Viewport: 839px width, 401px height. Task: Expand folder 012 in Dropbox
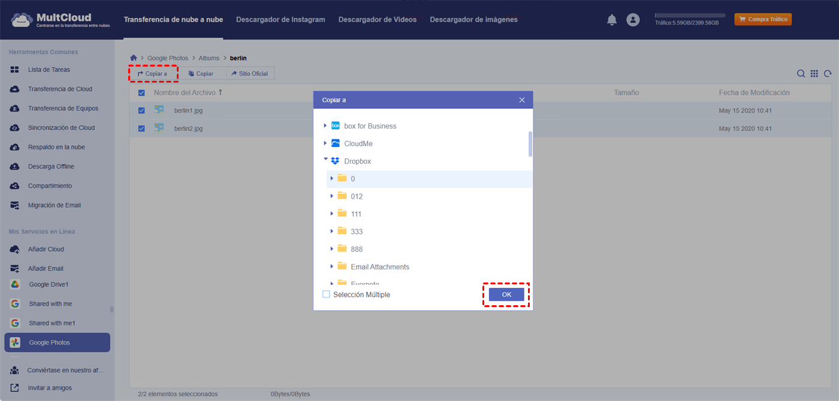332,196
